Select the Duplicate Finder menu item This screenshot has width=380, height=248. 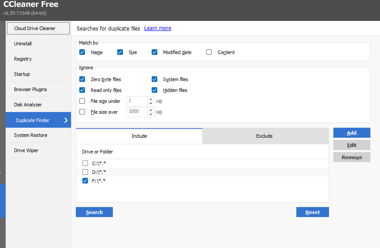pos(38,120)
